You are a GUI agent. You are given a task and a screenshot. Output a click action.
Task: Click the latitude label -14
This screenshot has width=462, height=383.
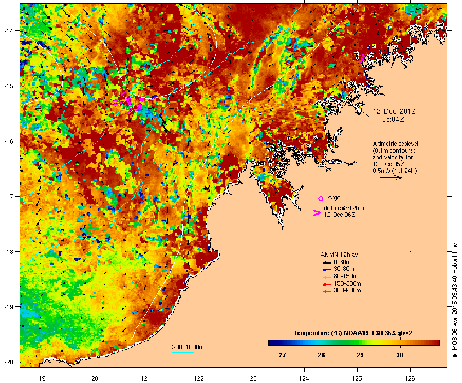point(8,31)
